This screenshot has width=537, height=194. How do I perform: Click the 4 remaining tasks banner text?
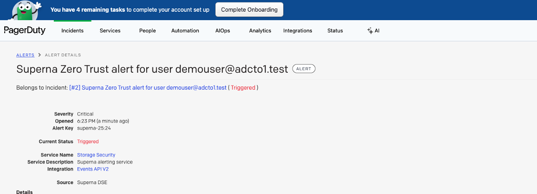88,10
